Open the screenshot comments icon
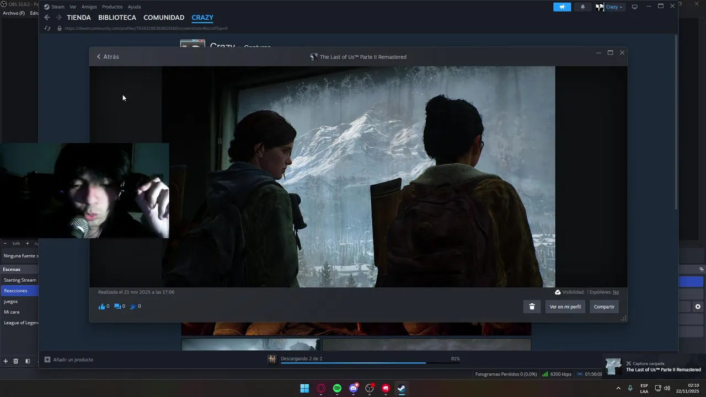The image size is (706, 397). tap(117, 307)
